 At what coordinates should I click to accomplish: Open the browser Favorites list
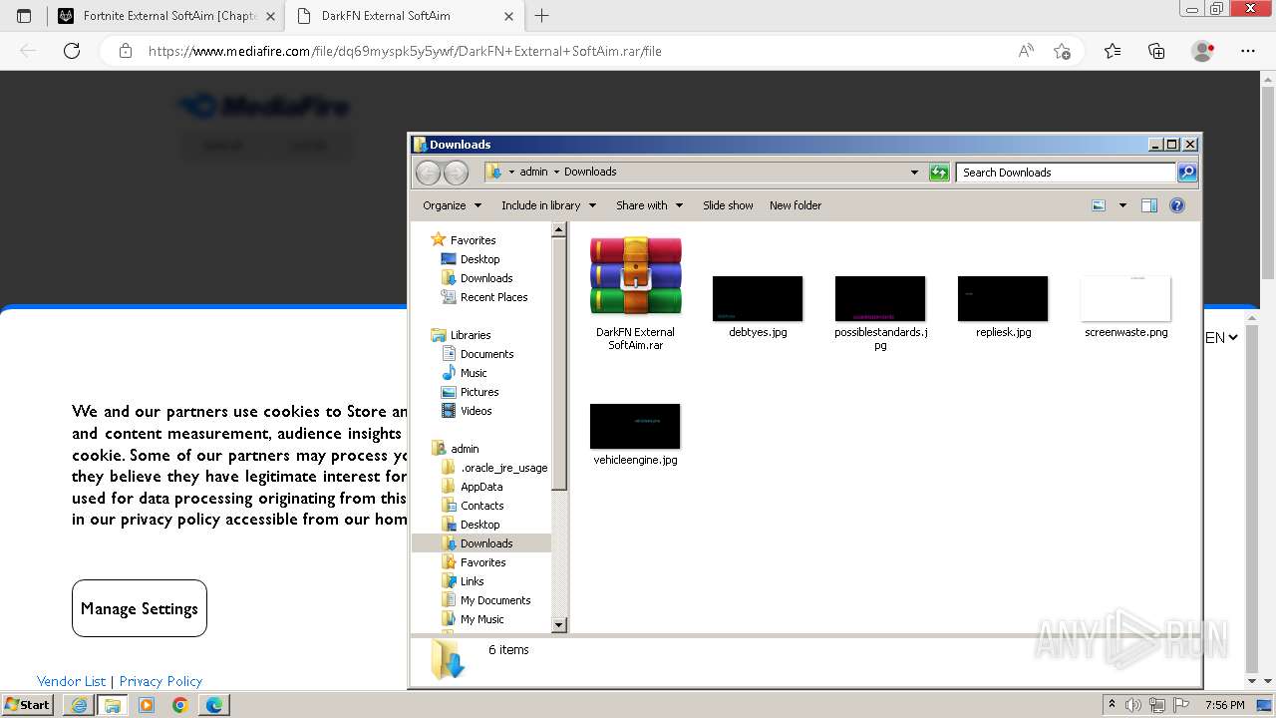[1113, 51]
